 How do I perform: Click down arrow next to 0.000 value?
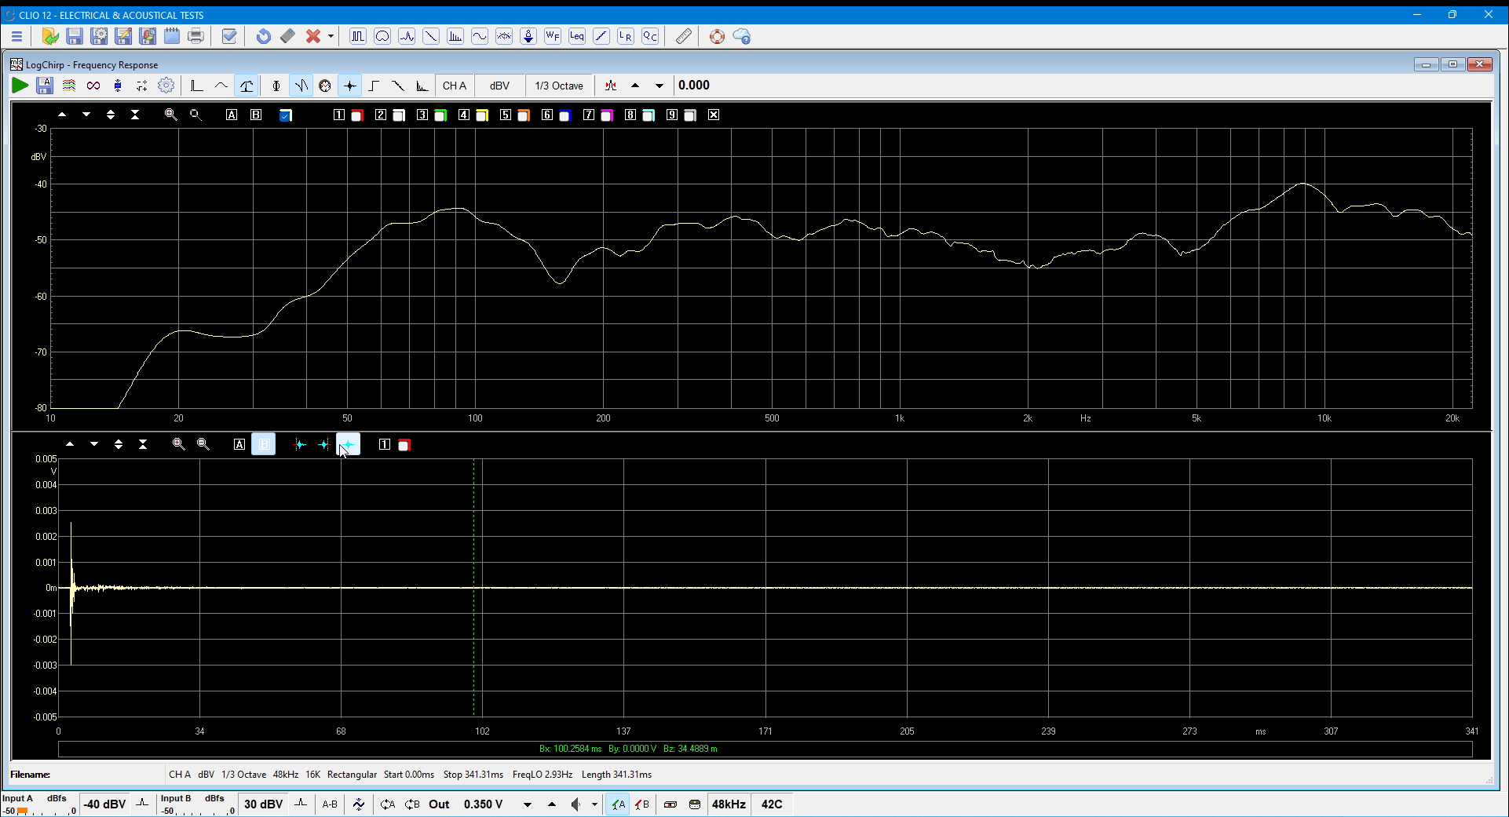(660, 86)
